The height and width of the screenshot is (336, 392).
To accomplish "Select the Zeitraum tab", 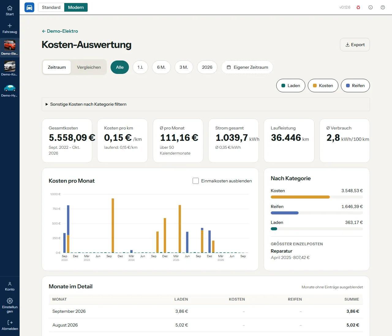I will tap(57, 67).
